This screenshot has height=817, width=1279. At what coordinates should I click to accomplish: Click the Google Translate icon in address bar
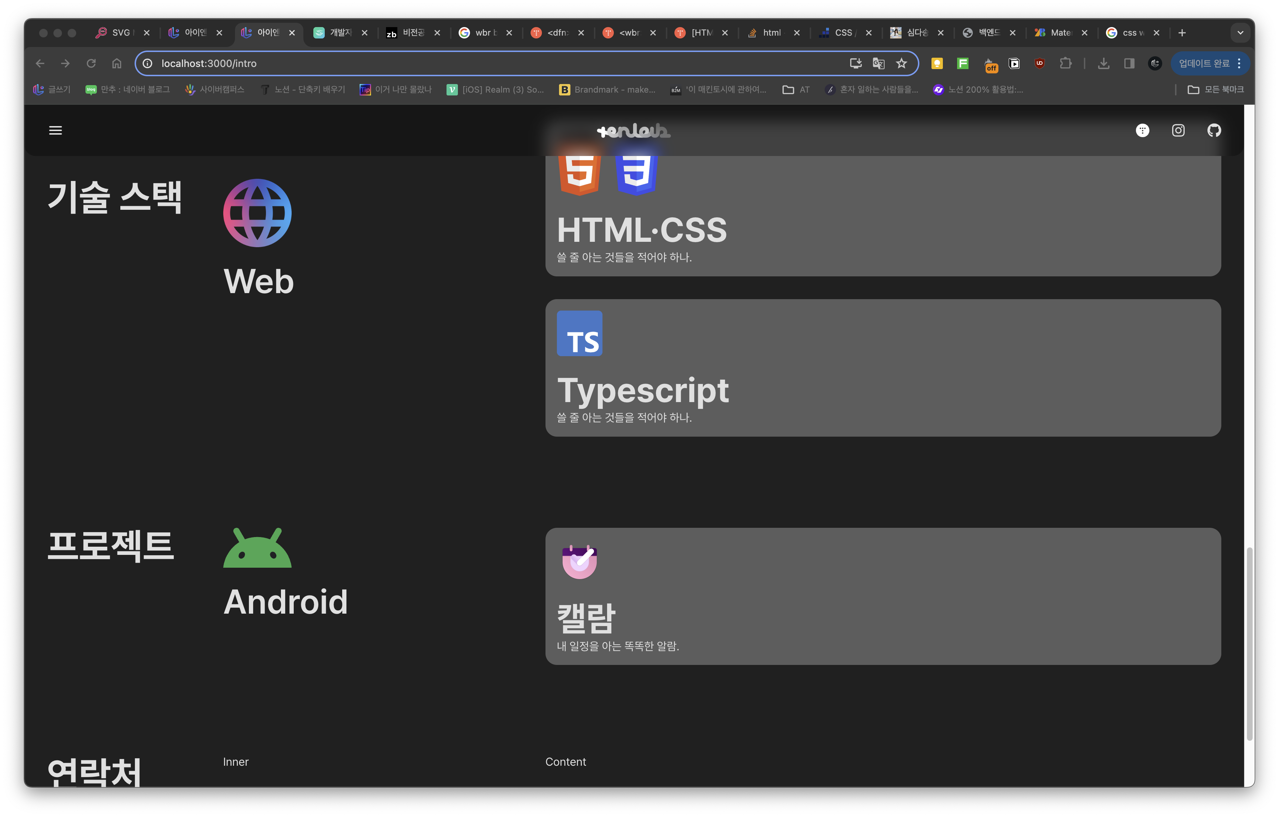click(878, 63)
